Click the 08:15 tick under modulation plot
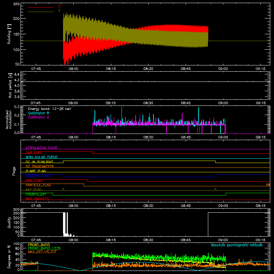274x274 pixels. click(111, 137)
